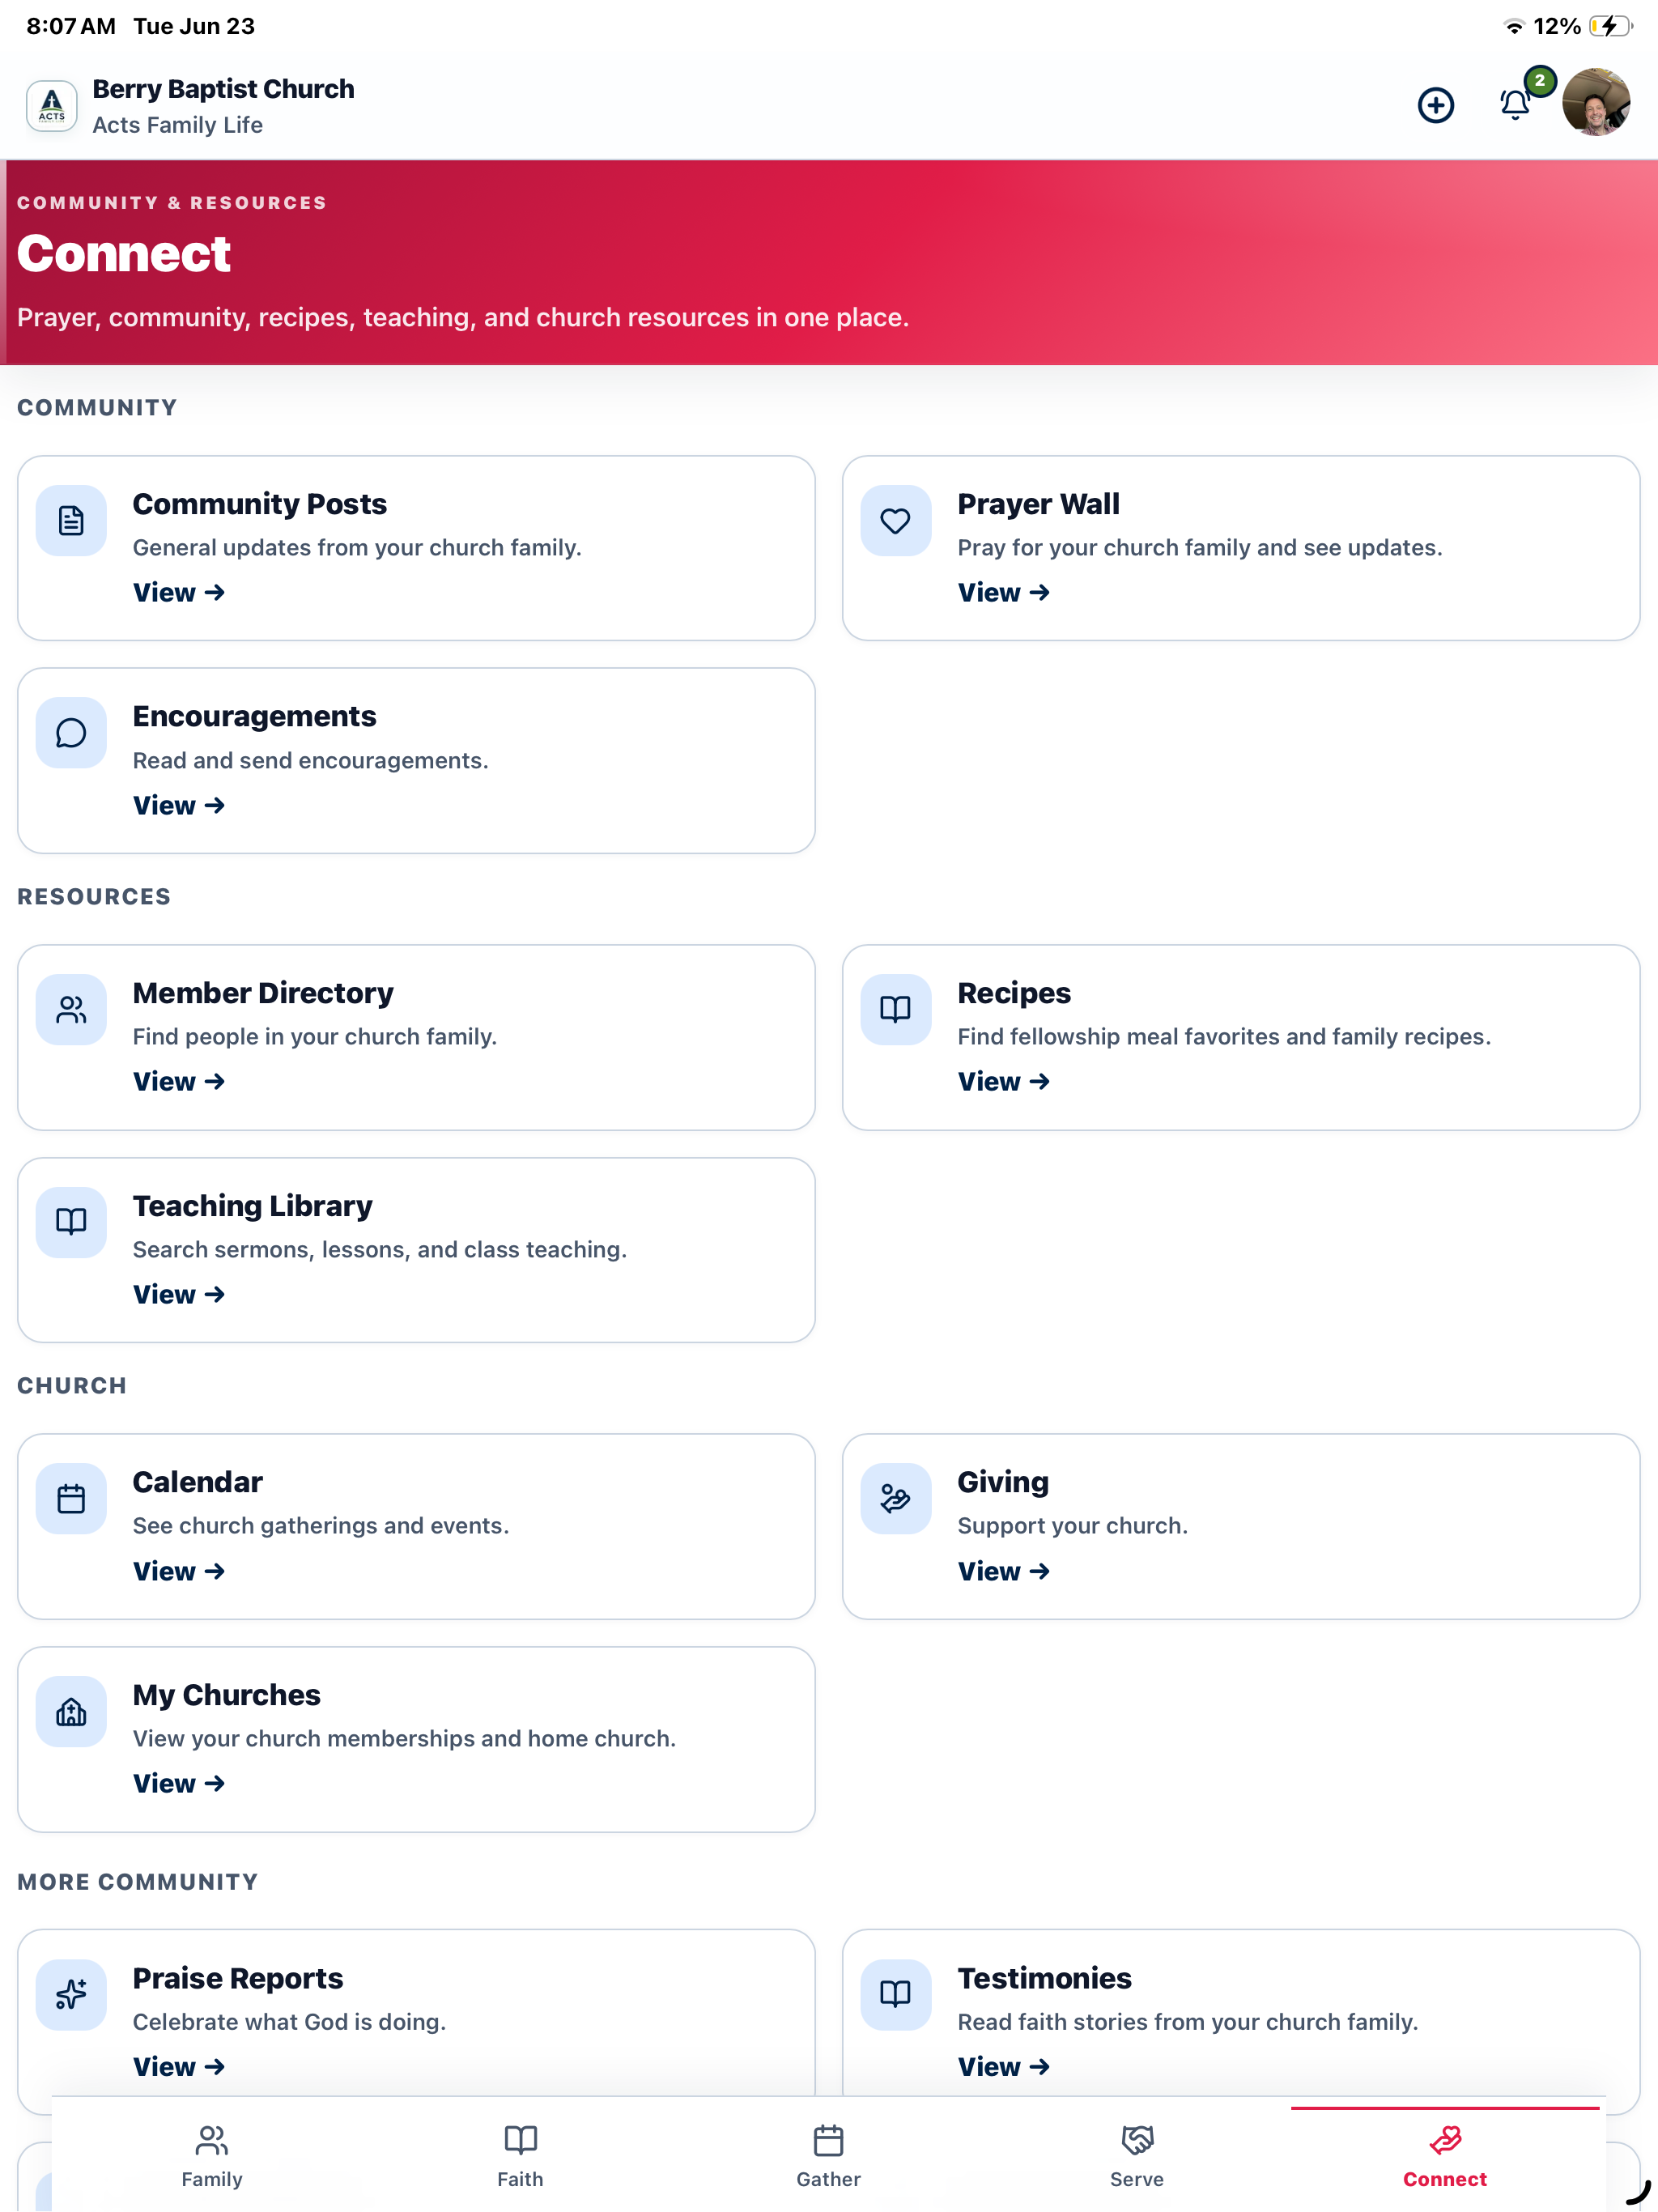Click the My Churches building icon

(71, 1711)
